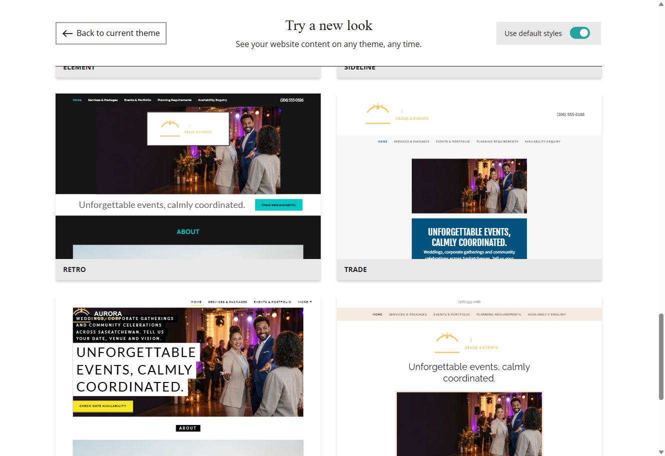The image size is (665, 456).
Task: Click 'PLANNING REQUIREMENTS' in the Trade preview menu
Action: 497,141
